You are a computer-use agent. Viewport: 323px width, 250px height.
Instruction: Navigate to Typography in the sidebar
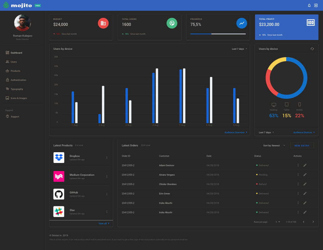coord(16,89)
